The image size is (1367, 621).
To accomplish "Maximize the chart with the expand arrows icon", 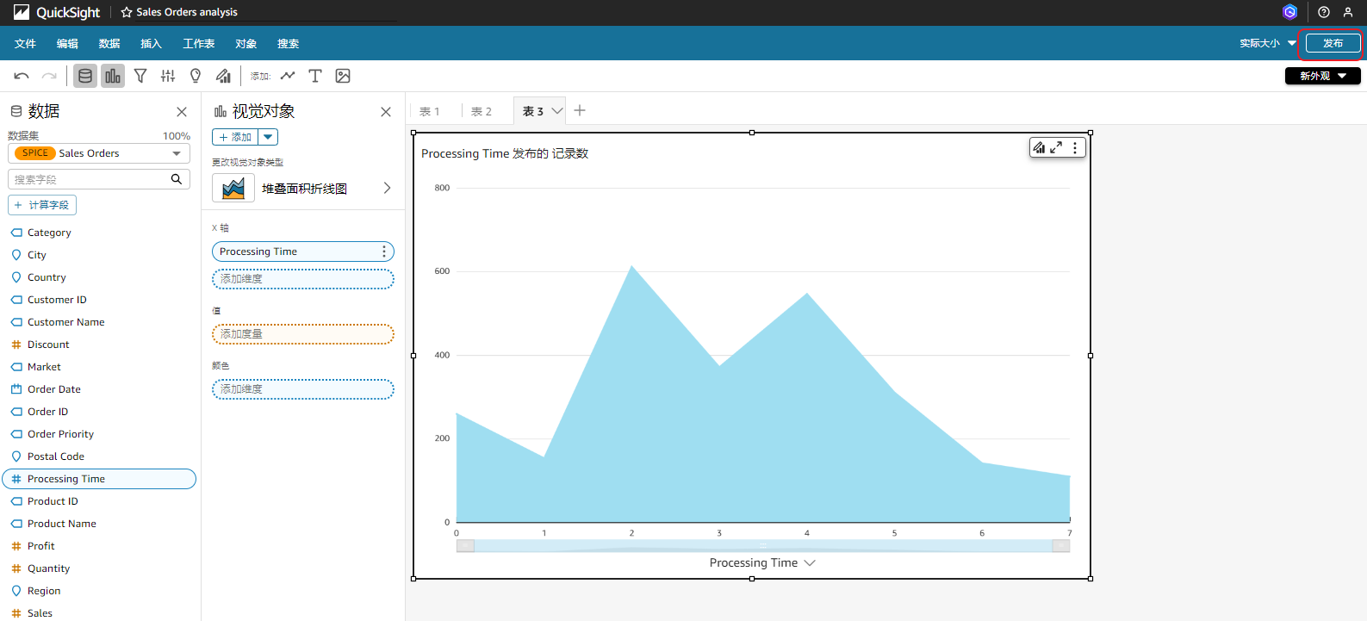I will point(1056,147).
